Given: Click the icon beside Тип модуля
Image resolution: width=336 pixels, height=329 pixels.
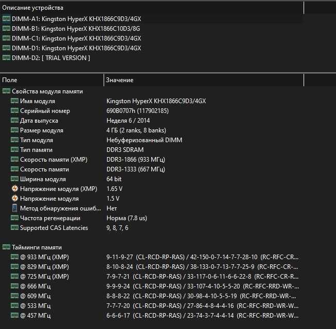Looking at the screenshot, I should tap(14, 140).
